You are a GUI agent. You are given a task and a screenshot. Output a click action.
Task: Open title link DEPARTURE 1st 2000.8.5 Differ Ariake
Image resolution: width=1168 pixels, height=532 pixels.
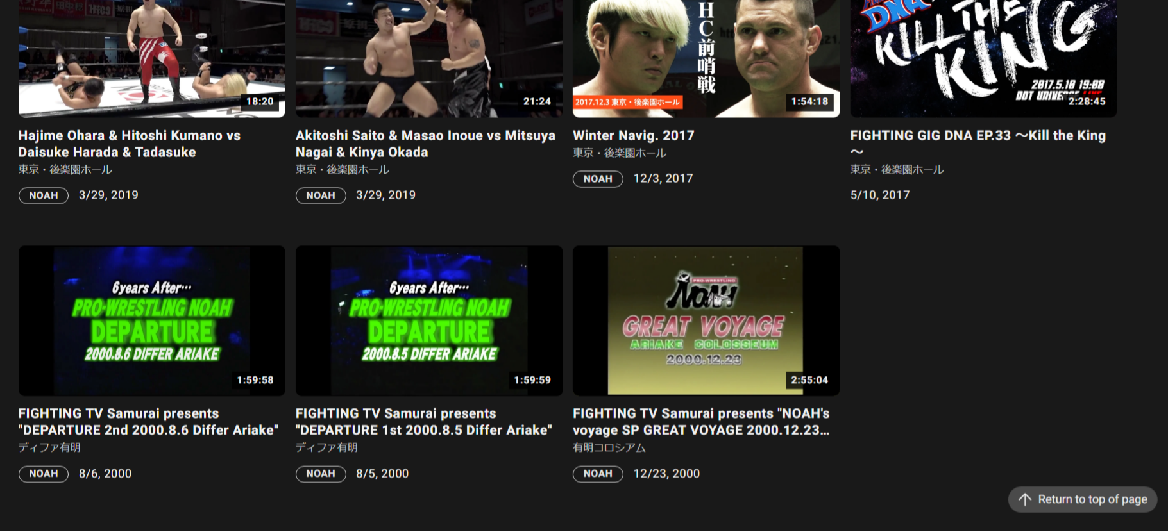pos(424,422)
